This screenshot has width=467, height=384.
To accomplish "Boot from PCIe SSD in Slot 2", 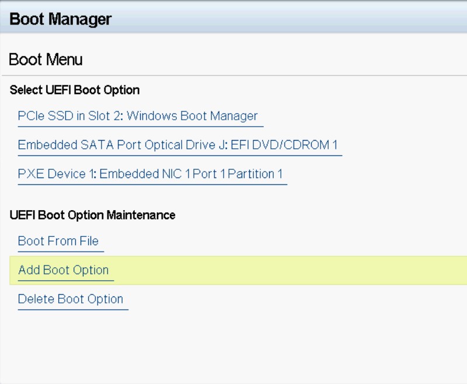I will (138, 116).
